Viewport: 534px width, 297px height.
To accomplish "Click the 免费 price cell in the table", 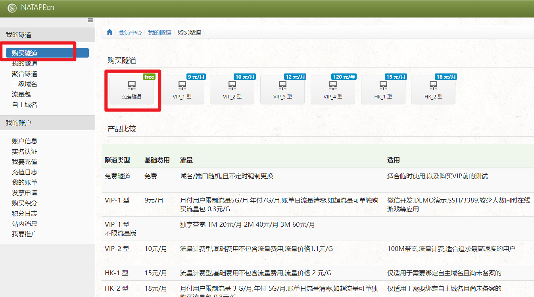I will click(x=151, y=176).
